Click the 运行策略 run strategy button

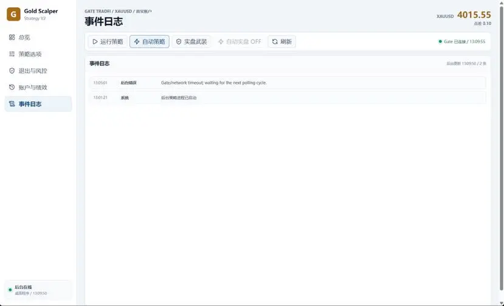tap(108, 41)
